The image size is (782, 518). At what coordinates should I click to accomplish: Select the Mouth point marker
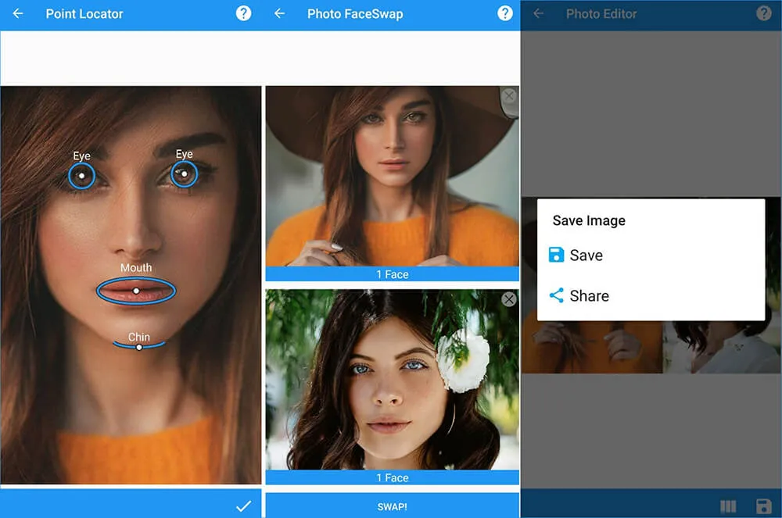click(135, 291)
